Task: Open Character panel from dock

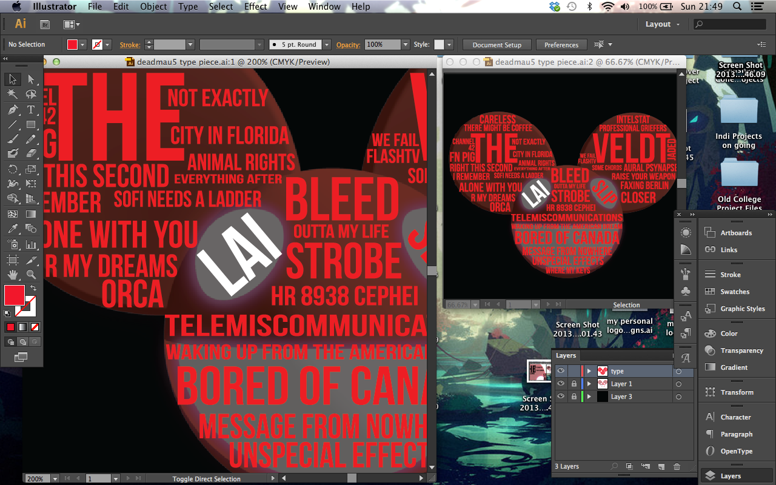Action: 735,417
